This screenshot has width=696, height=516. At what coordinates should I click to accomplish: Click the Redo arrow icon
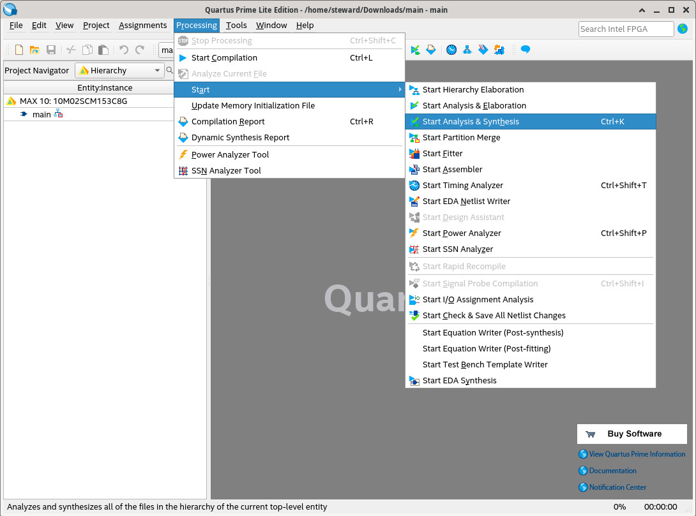pos(140,50)
